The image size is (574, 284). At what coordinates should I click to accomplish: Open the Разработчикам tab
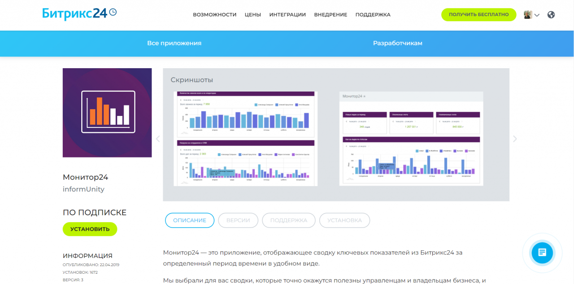point(397,43)
